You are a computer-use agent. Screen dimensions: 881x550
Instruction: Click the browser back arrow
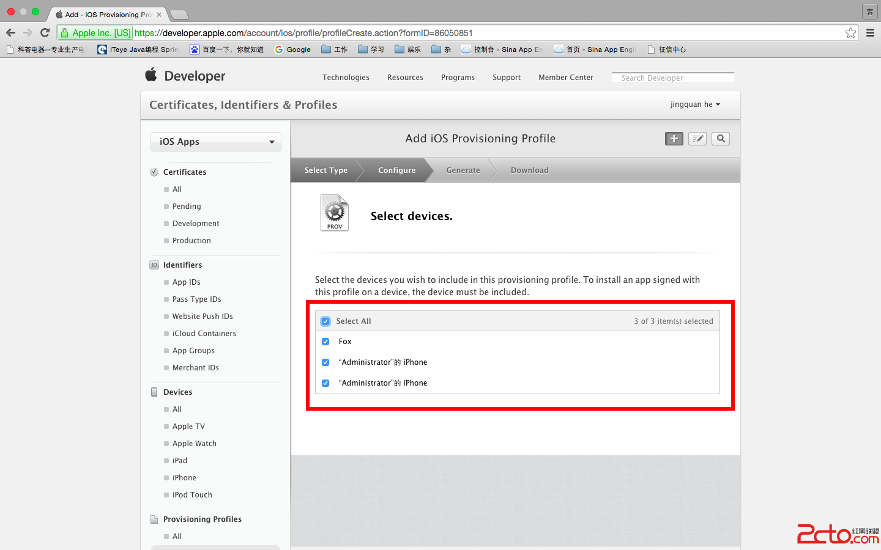tap(10, 33)
